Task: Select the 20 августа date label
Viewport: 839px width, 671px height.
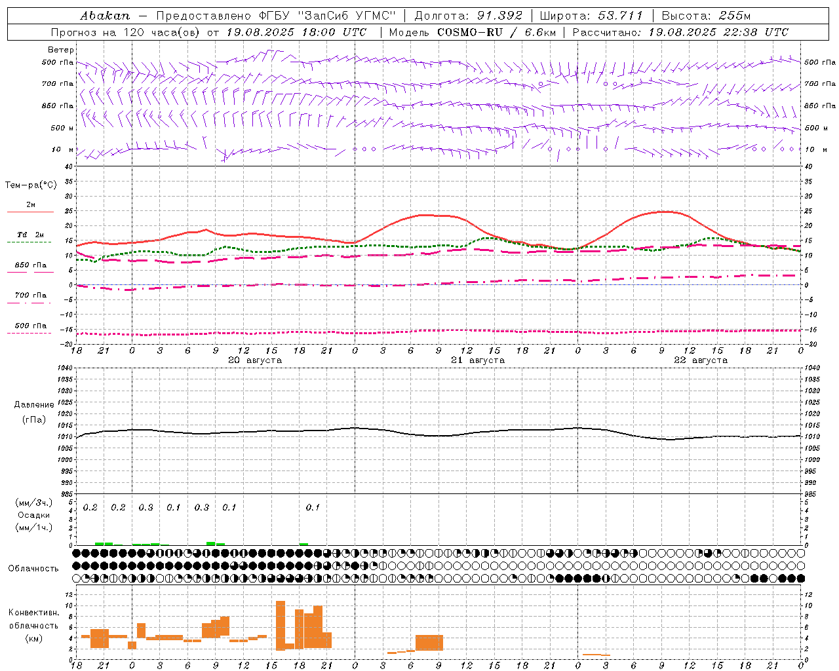Action: click(x=255, y=360)
